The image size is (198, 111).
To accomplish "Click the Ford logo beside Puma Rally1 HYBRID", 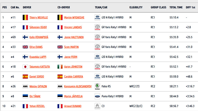I will tap(97, 96).
